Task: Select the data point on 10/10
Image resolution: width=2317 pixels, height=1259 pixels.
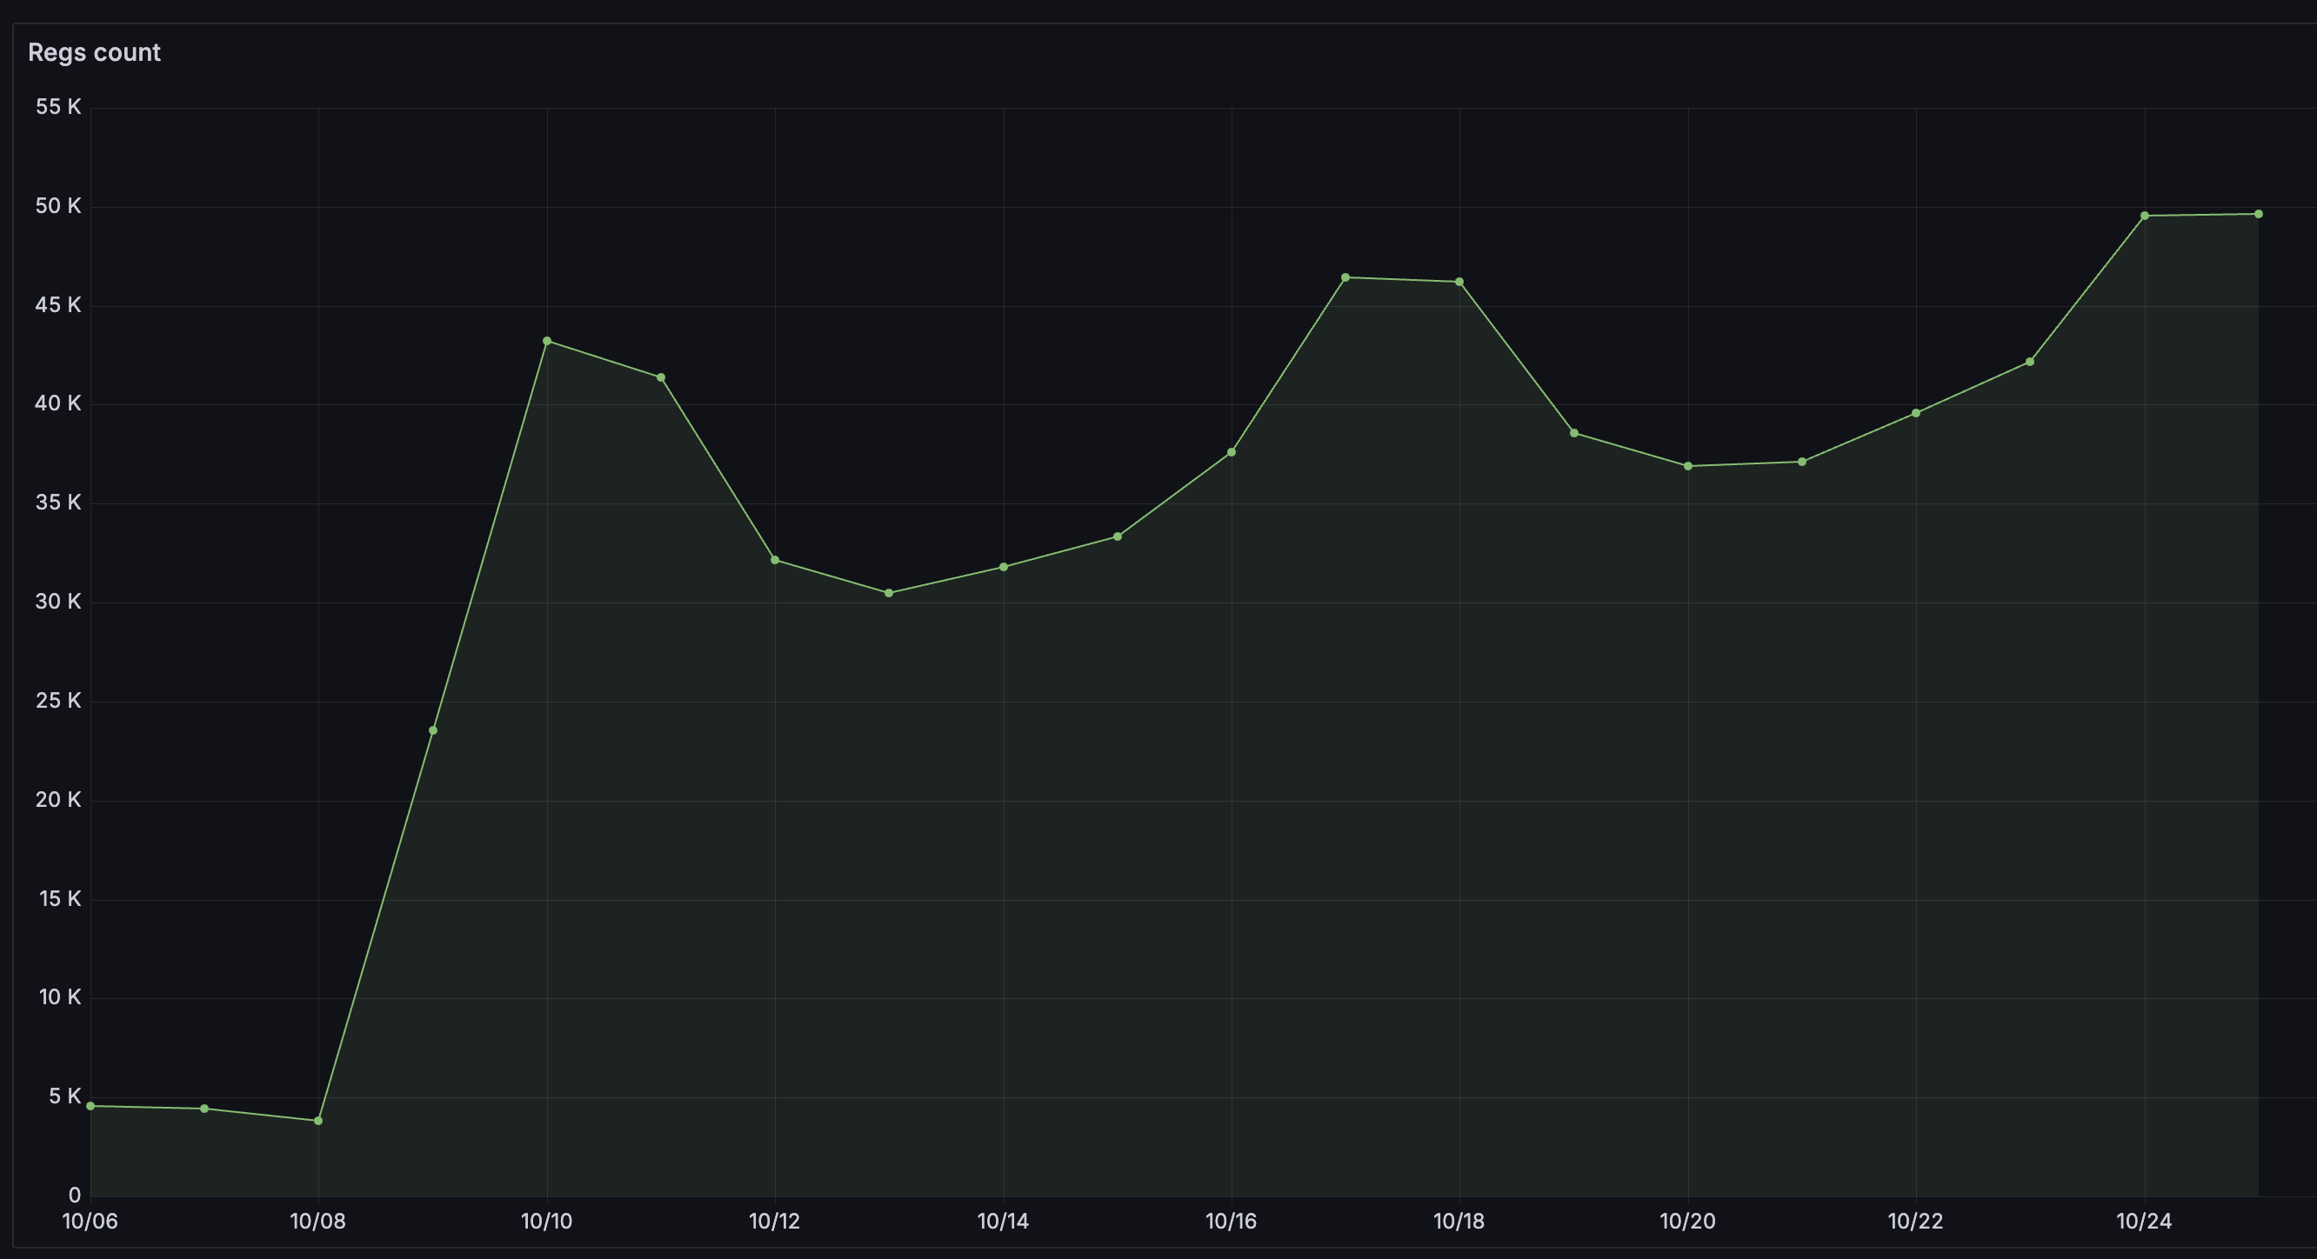Action: point(547,341)
